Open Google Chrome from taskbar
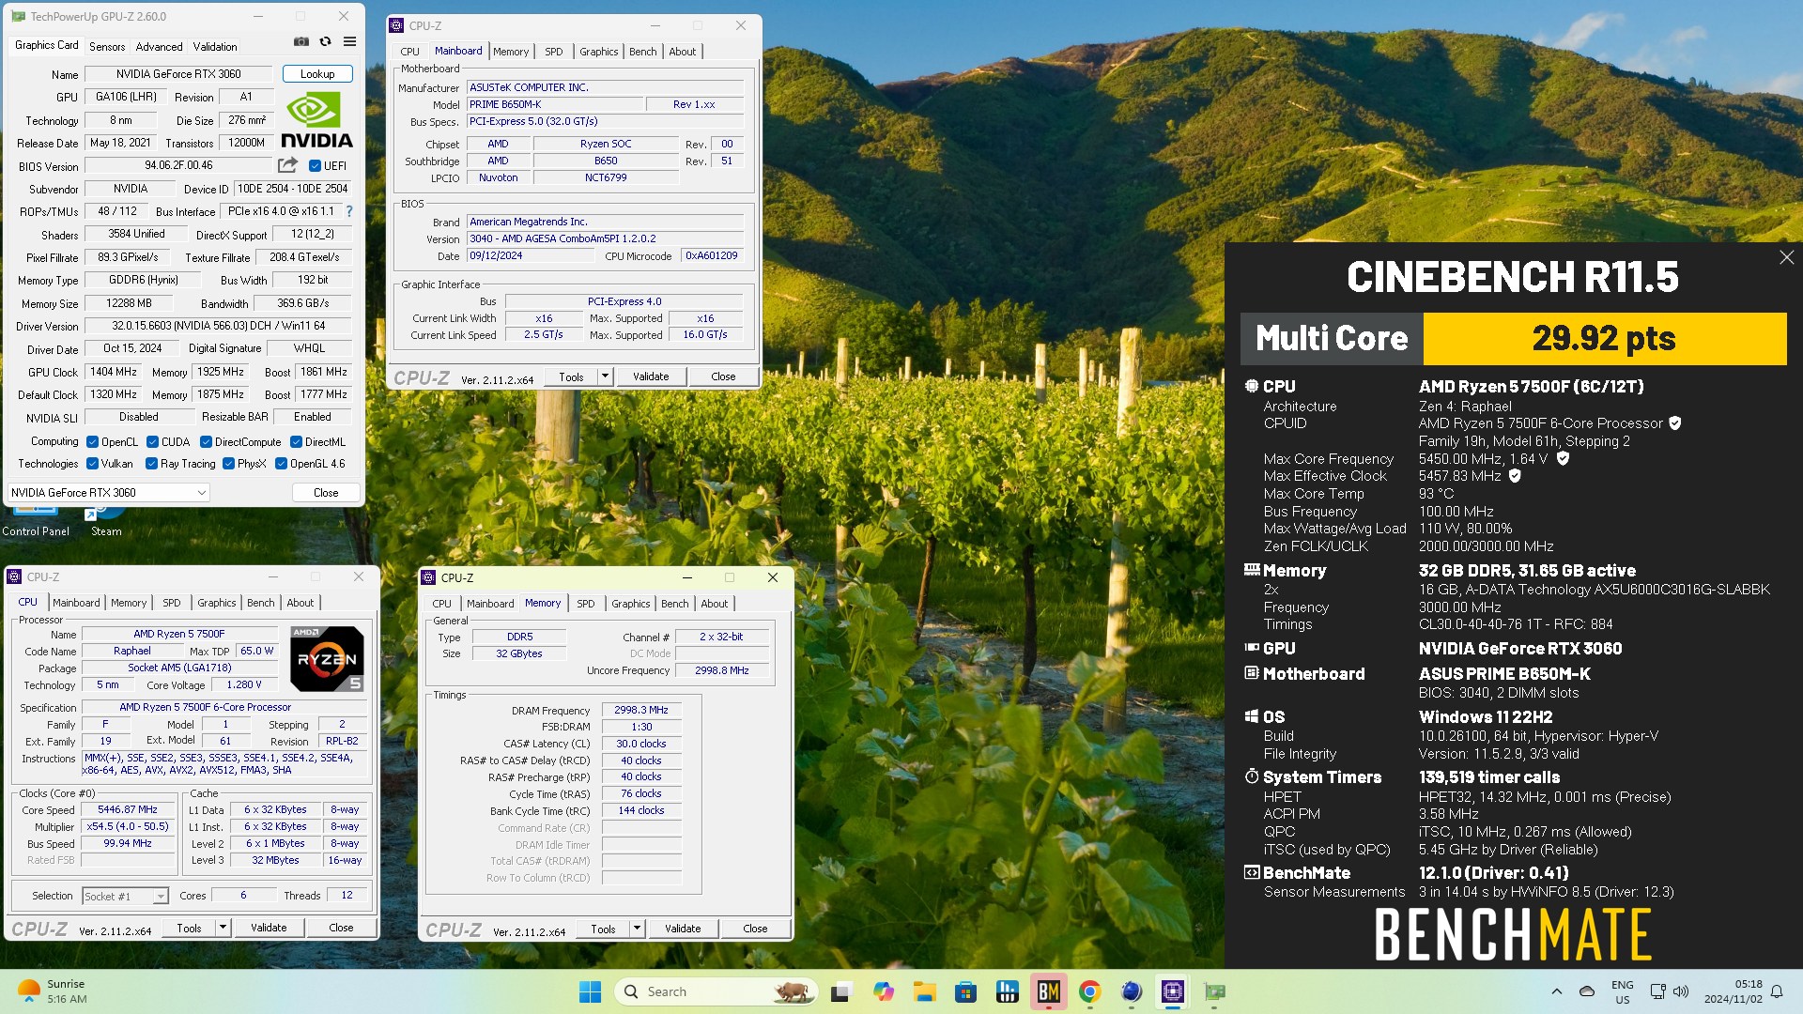This screenshot has width=1803, height=1014. point(1089,991)
